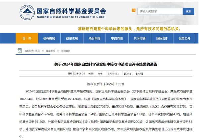The height and width of the screenshot is (140, 199).
Task: Focus the keyword search input field
Action: [160, 11]
